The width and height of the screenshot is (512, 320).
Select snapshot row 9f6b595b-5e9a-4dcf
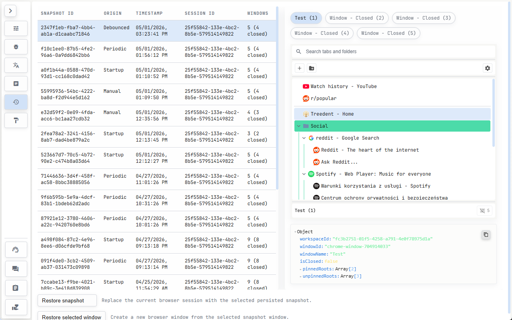click(x=157, y=200)
